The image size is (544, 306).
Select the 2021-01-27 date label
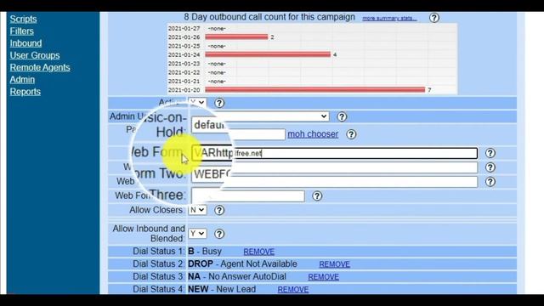tap(184, 28)
